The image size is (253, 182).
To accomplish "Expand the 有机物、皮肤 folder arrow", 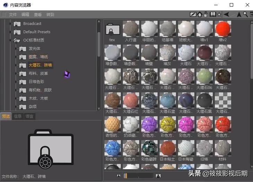I will click(16, 90).
